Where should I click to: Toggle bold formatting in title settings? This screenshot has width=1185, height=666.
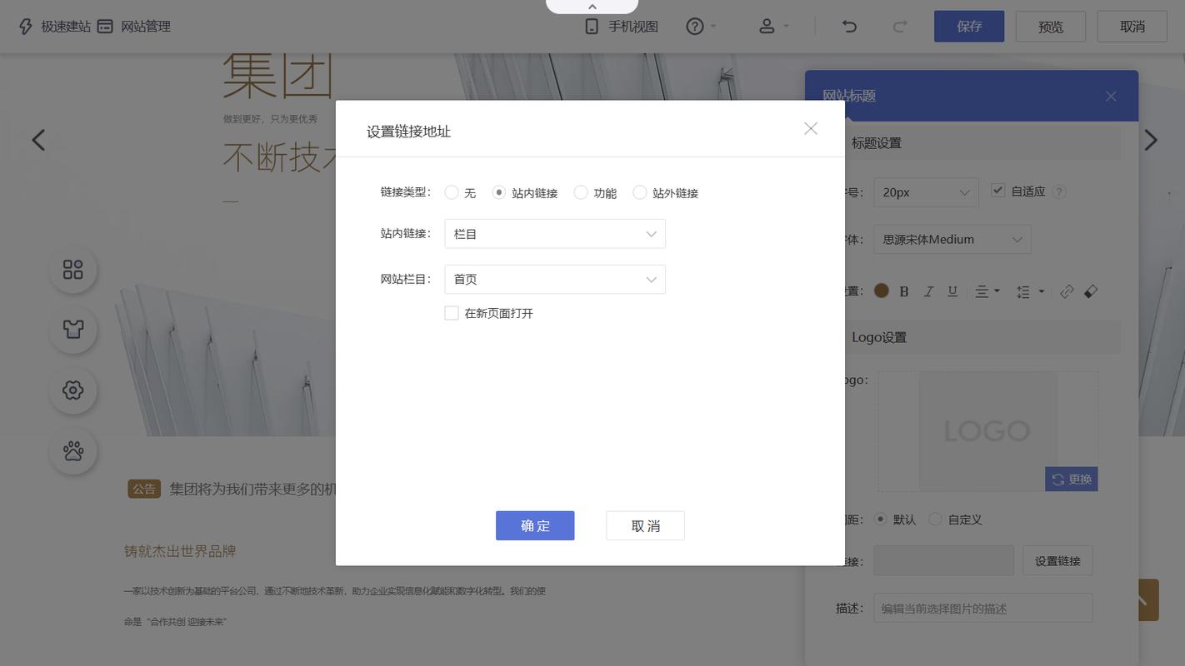tap(904, 291)
